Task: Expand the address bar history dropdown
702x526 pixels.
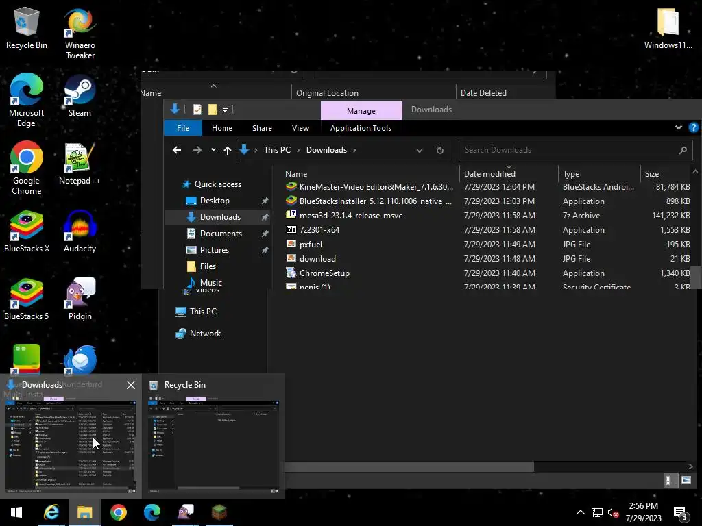Action: (420, 150)
